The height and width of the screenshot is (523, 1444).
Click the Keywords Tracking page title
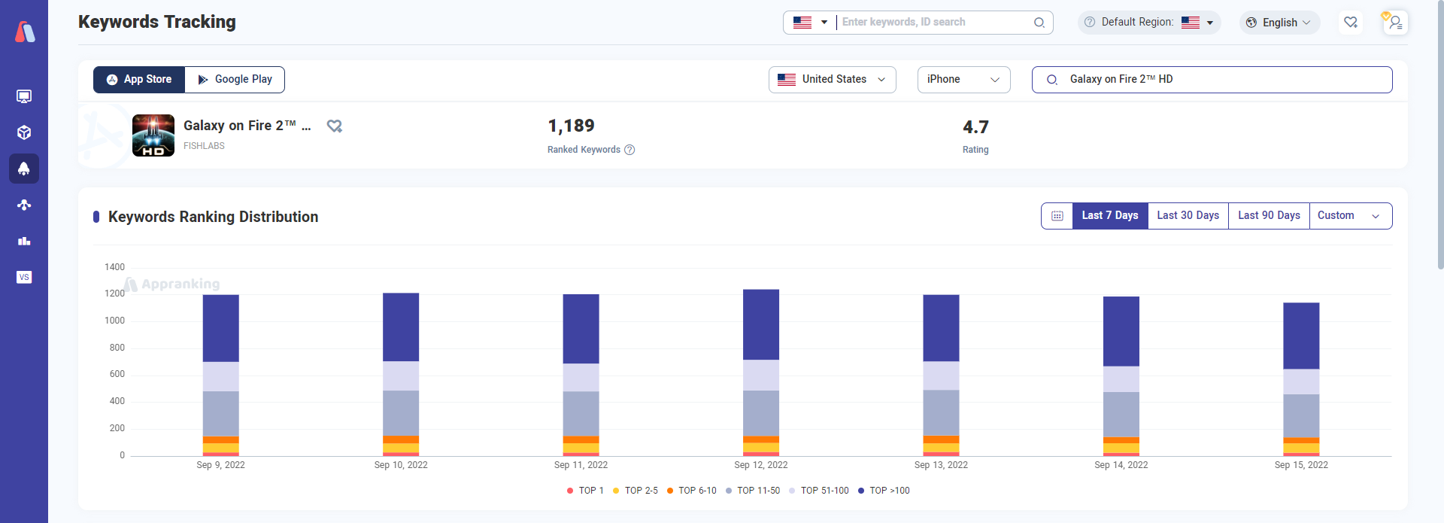pyautogui.click(x=157, y=22)
